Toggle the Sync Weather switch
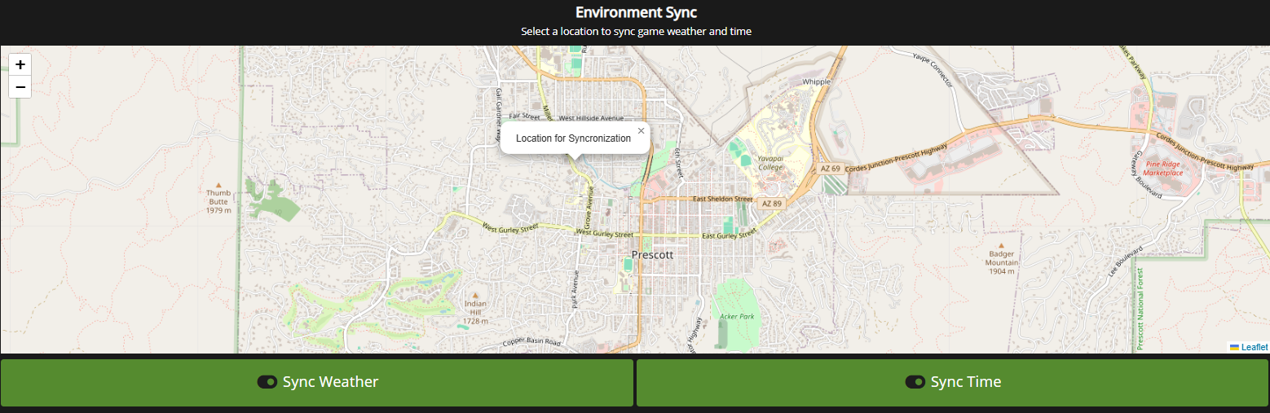The image size is (1270, 413). click(x=267, y=382)
